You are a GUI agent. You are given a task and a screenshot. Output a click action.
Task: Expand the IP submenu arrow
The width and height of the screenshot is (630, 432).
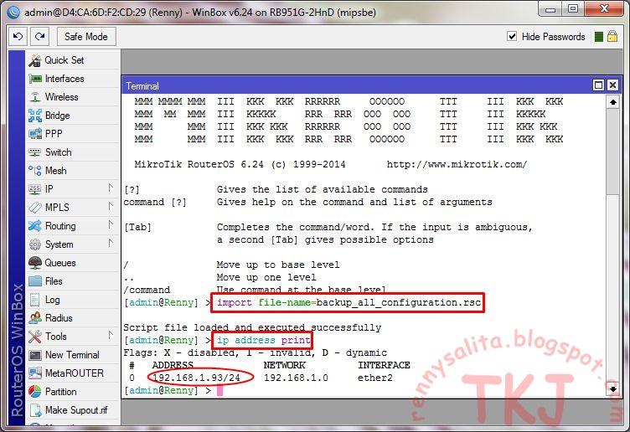tap(111, 188)
